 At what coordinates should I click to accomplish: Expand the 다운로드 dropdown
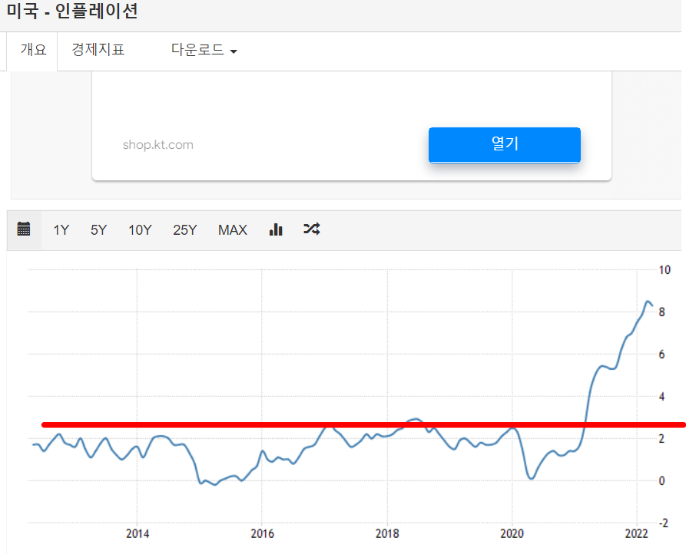(x=204, y=50)
